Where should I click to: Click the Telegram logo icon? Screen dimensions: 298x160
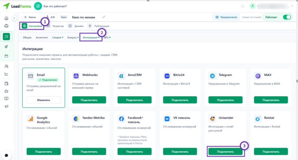212,76
